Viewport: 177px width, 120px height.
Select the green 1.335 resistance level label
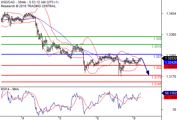[157, 39]
